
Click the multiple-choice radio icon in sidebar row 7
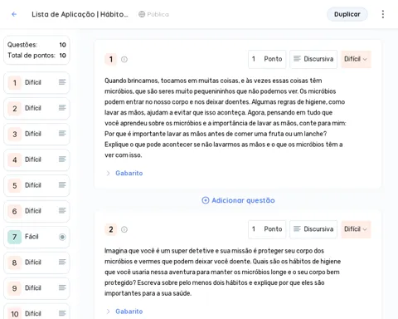click(x=62, y=237)
